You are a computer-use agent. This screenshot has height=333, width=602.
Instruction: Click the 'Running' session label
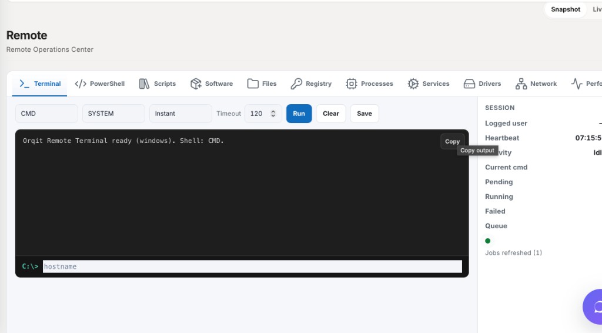pos(499,197)
